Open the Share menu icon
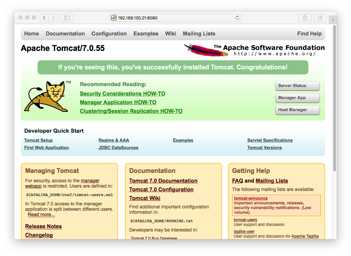351x256 pixels. (305, 18)
